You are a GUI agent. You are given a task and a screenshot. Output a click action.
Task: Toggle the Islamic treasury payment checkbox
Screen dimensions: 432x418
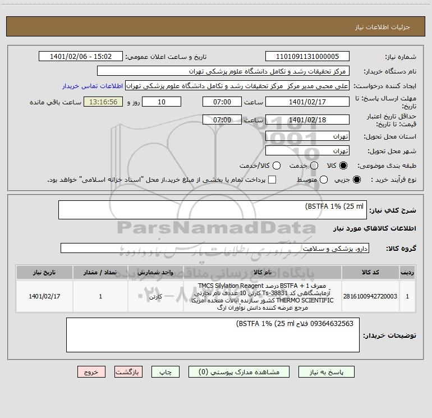[272, 180]
